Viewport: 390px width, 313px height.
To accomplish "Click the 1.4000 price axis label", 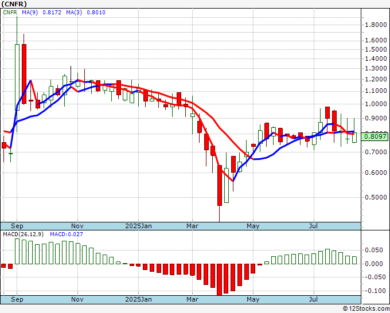I will point(376,59).
